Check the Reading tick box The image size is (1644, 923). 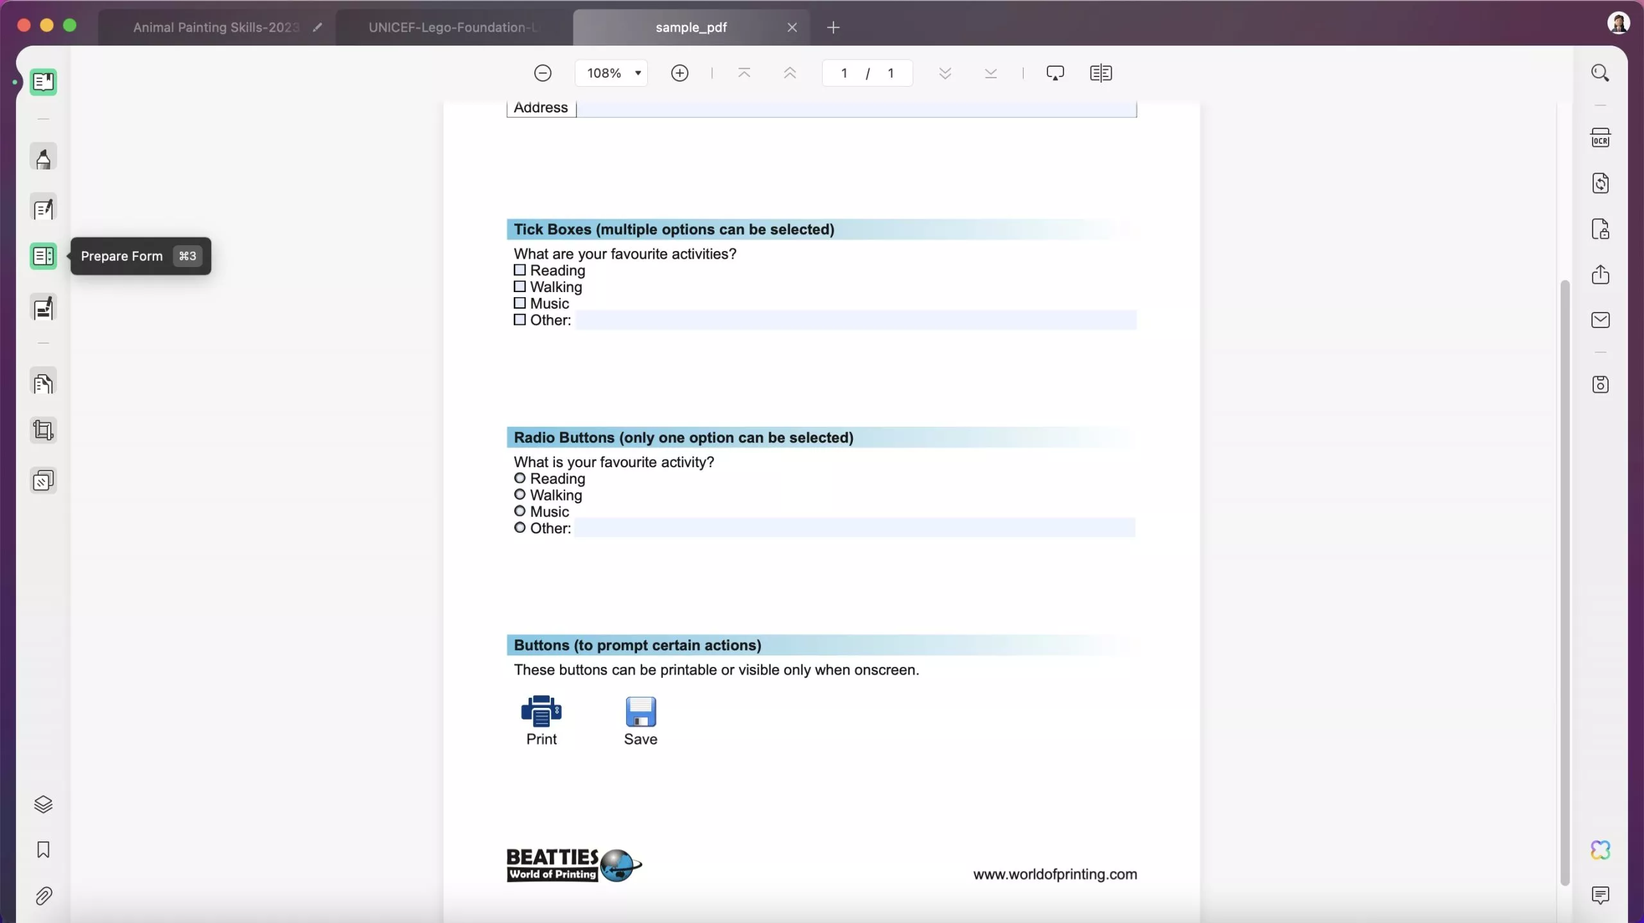click(519, 270)
